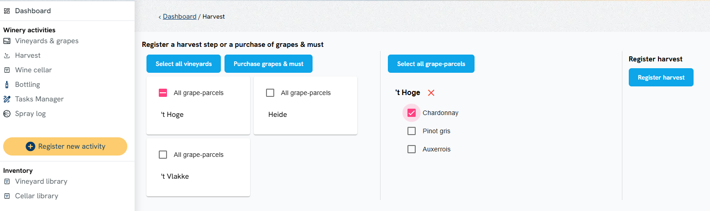Viewport: 710px width, 211px height.
Task: Follow the Dashboard breadcrumb link
Action: tap(179, 16)
